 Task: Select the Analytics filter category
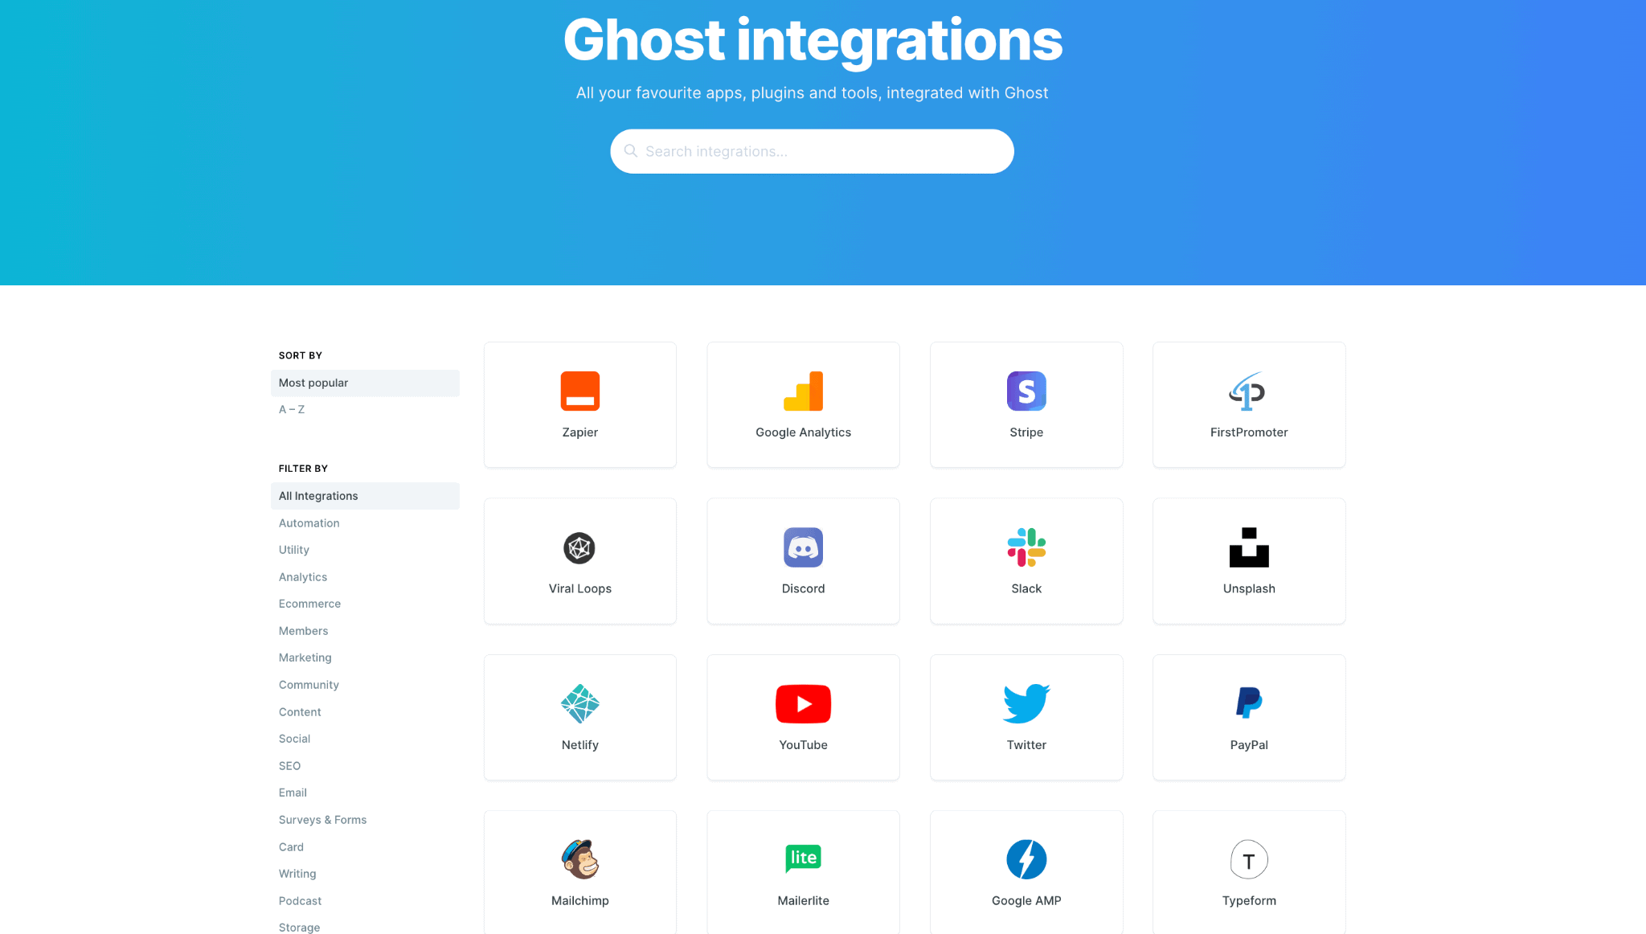[x=302, y=576]
